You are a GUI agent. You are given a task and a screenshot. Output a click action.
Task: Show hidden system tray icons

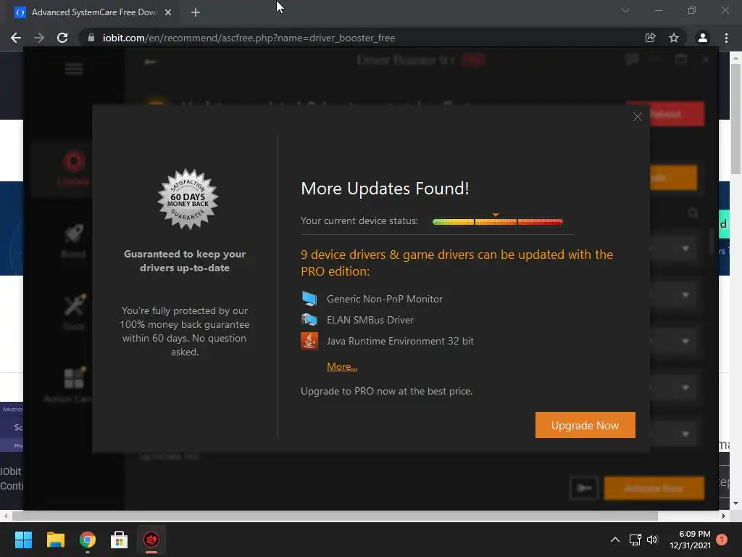[614, 540]
